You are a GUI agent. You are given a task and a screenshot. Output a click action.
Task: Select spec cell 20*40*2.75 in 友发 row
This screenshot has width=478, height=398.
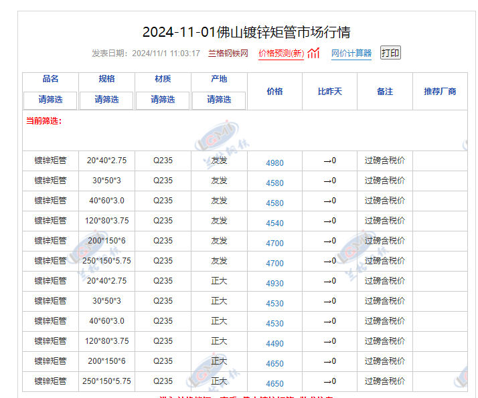tap(106, 161)
